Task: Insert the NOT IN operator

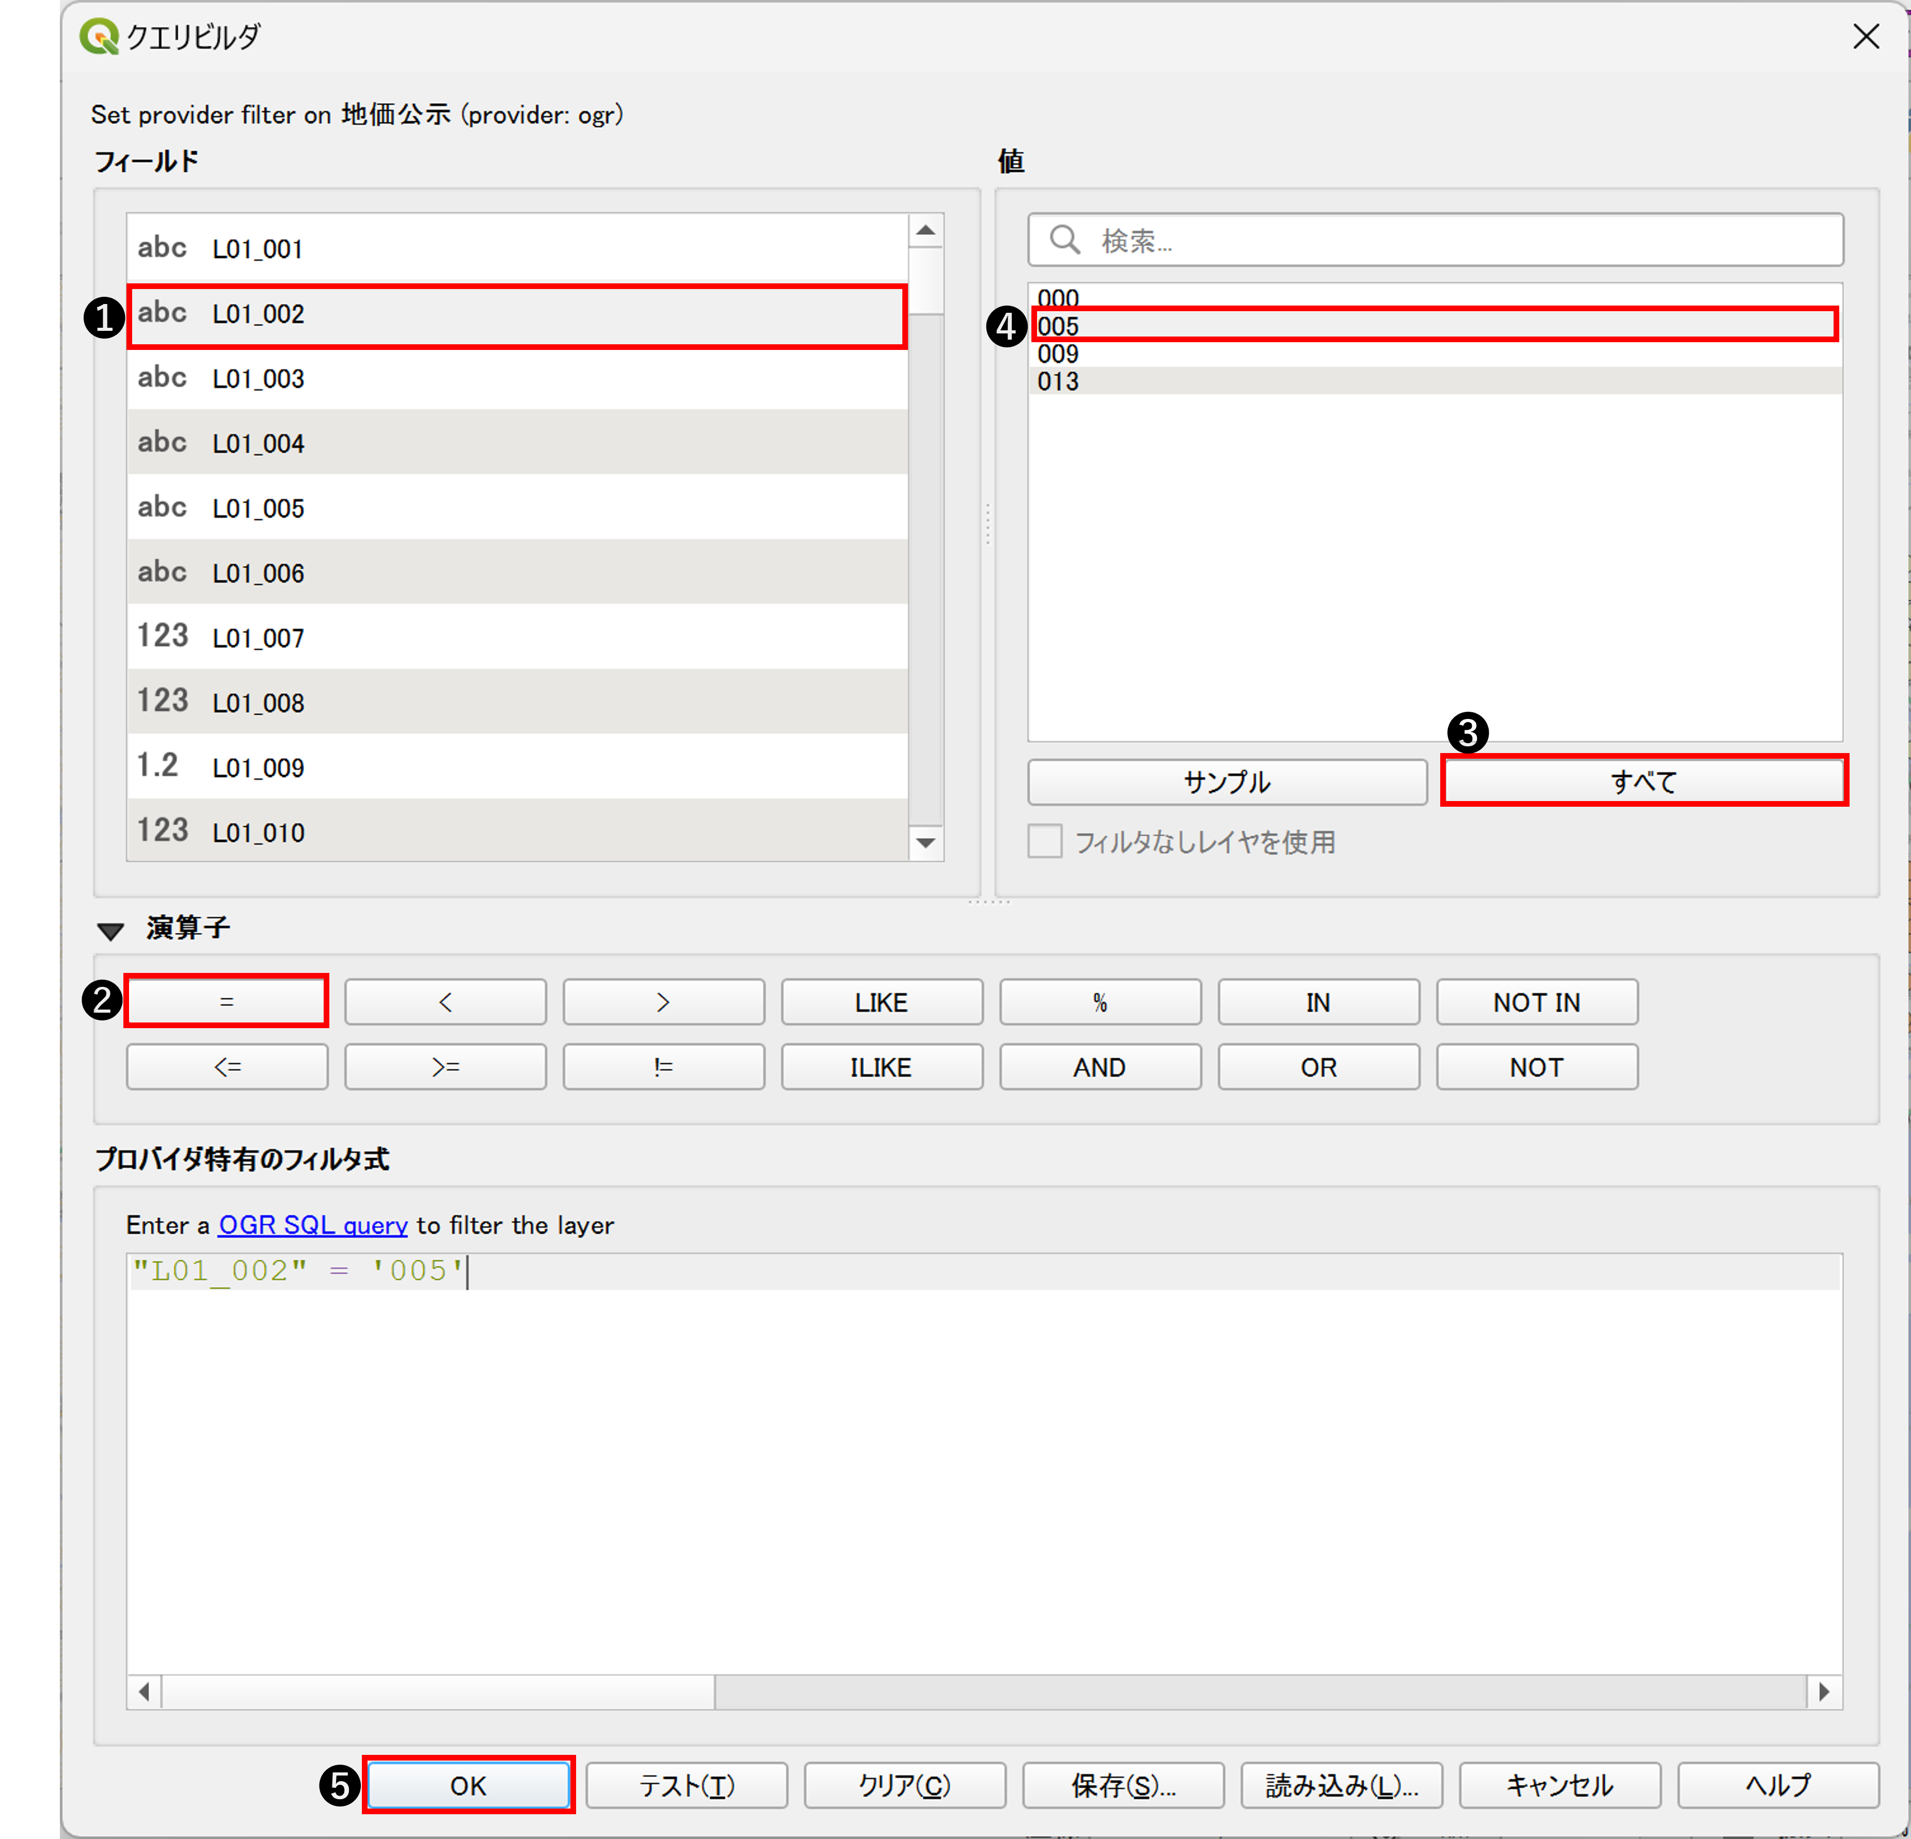Action: [1538, 1001]
